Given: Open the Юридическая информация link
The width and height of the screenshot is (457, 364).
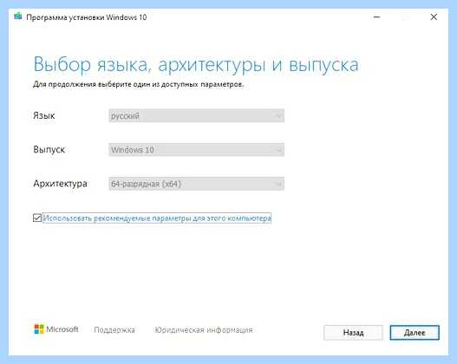Looking at the screenshot, I should [x=204, y=330].
